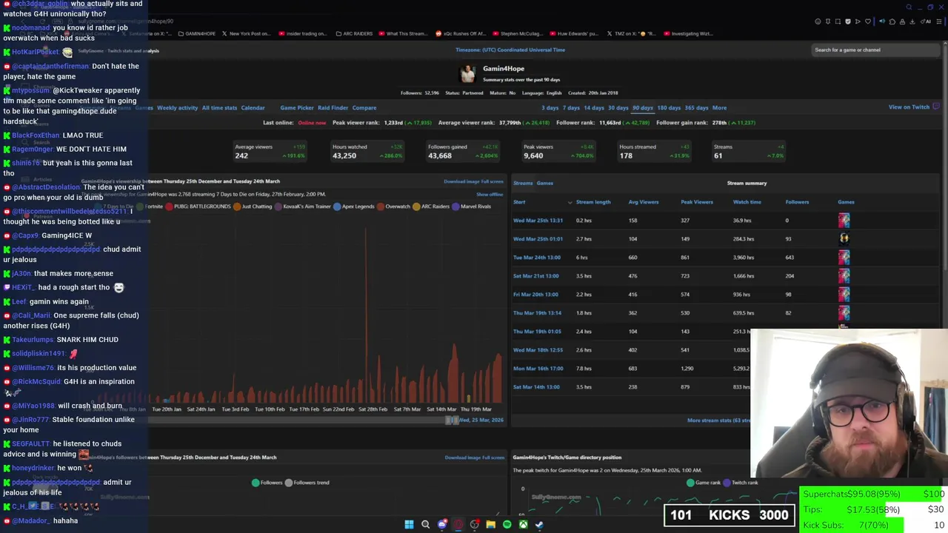Select 3 days time range

550,107
